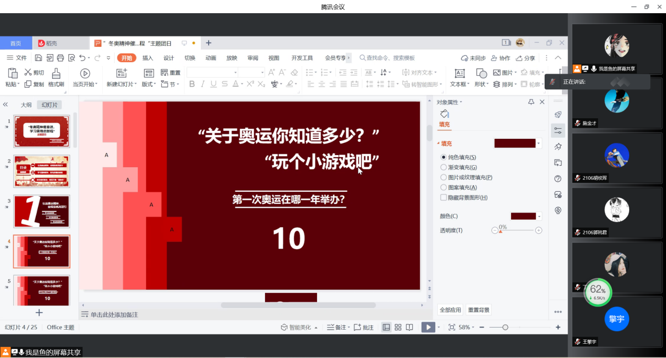Click the Shapes (形状) icon

point(481,74)
